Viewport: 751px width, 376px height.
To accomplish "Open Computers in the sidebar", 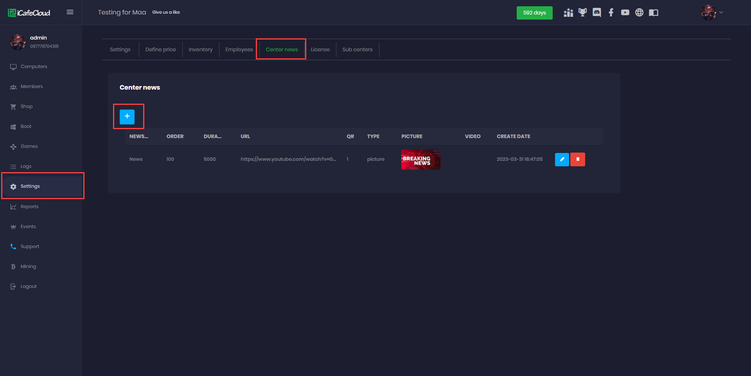I will (x=34, y=67).
